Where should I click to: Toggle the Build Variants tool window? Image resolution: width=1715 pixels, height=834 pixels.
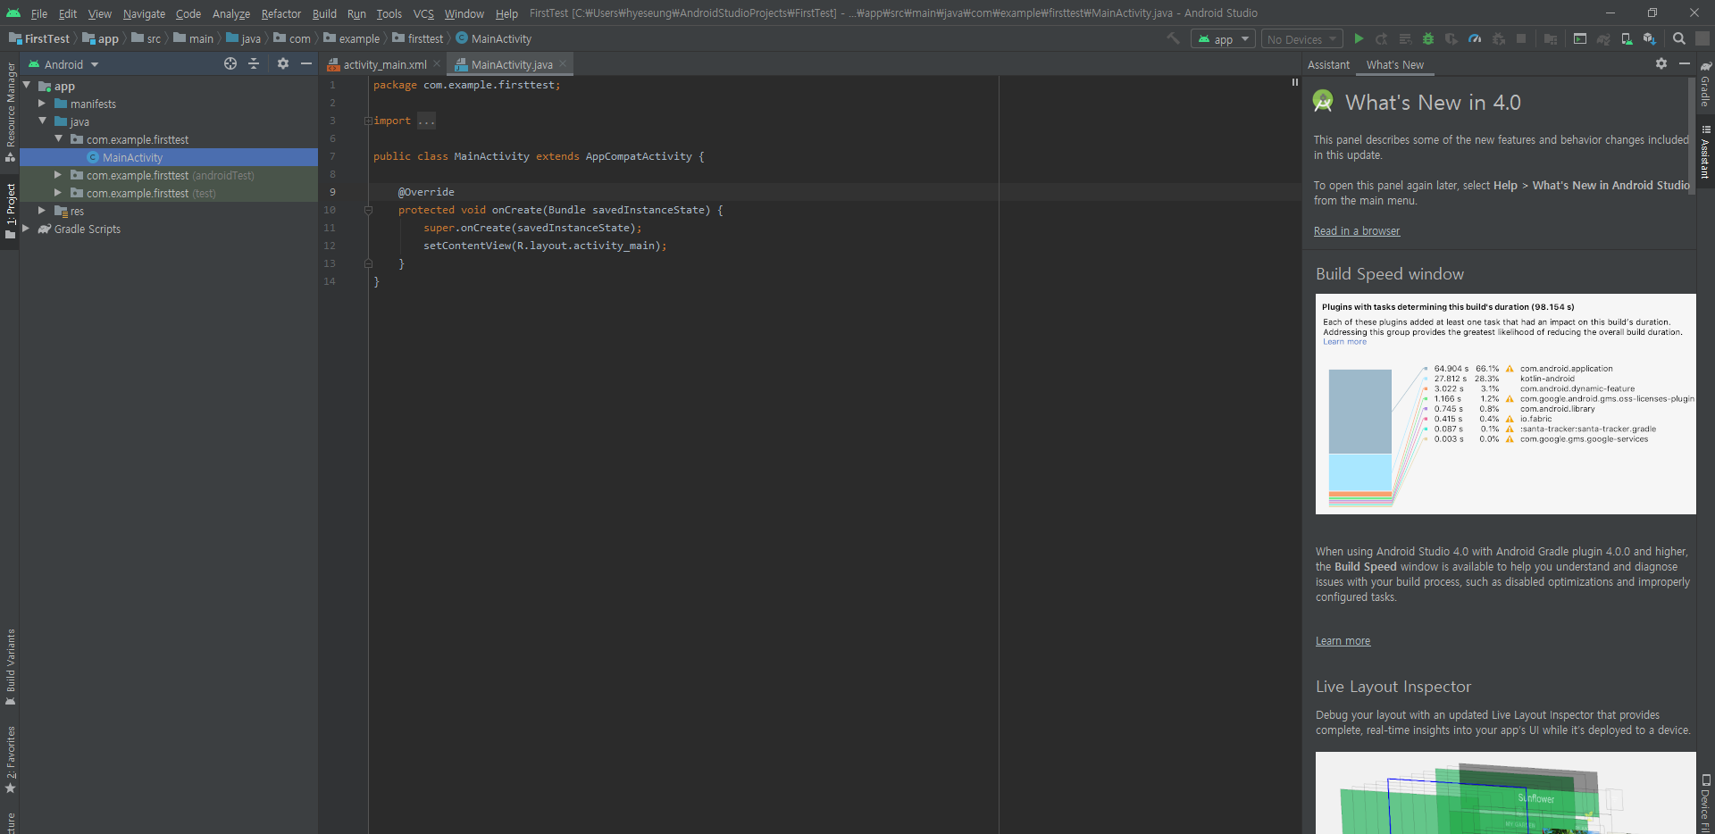(x=11, y=667)
